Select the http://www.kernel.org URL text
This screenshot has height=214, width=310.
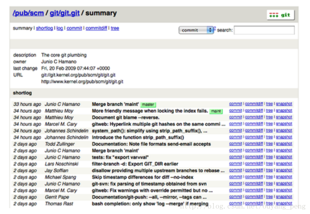coord(82,82)
